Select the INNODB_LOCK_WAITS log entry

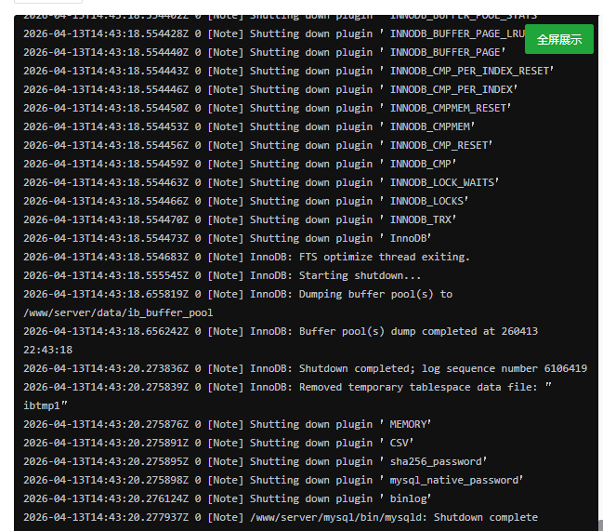click(x=261, y=182)
